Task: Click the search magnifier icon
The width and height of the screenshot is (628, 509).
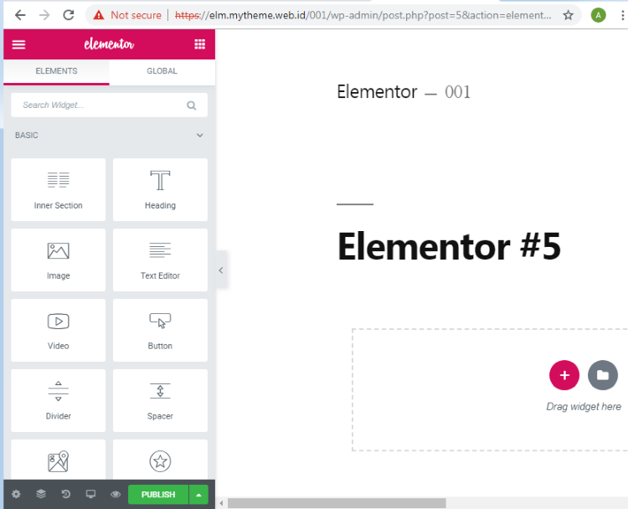Action: click(192, 105)
